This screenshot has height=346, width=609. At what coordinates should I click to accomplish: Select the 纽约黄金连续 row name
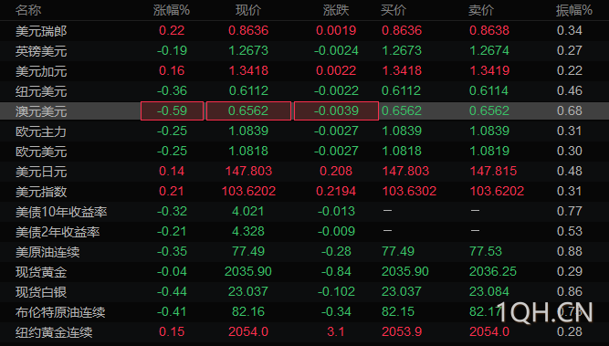(54, 333)
